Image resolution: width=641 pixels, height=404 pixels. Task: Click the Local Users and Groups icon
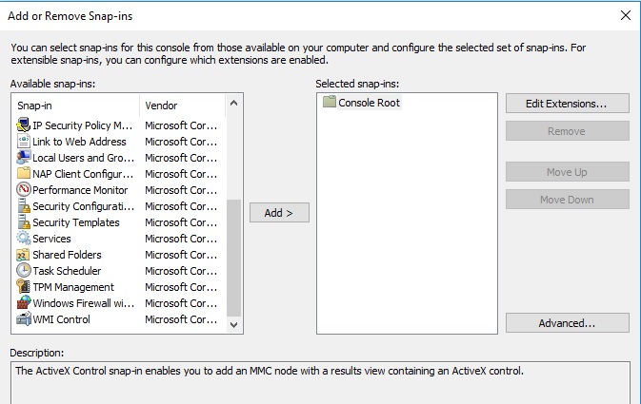[x=24, y=158]
